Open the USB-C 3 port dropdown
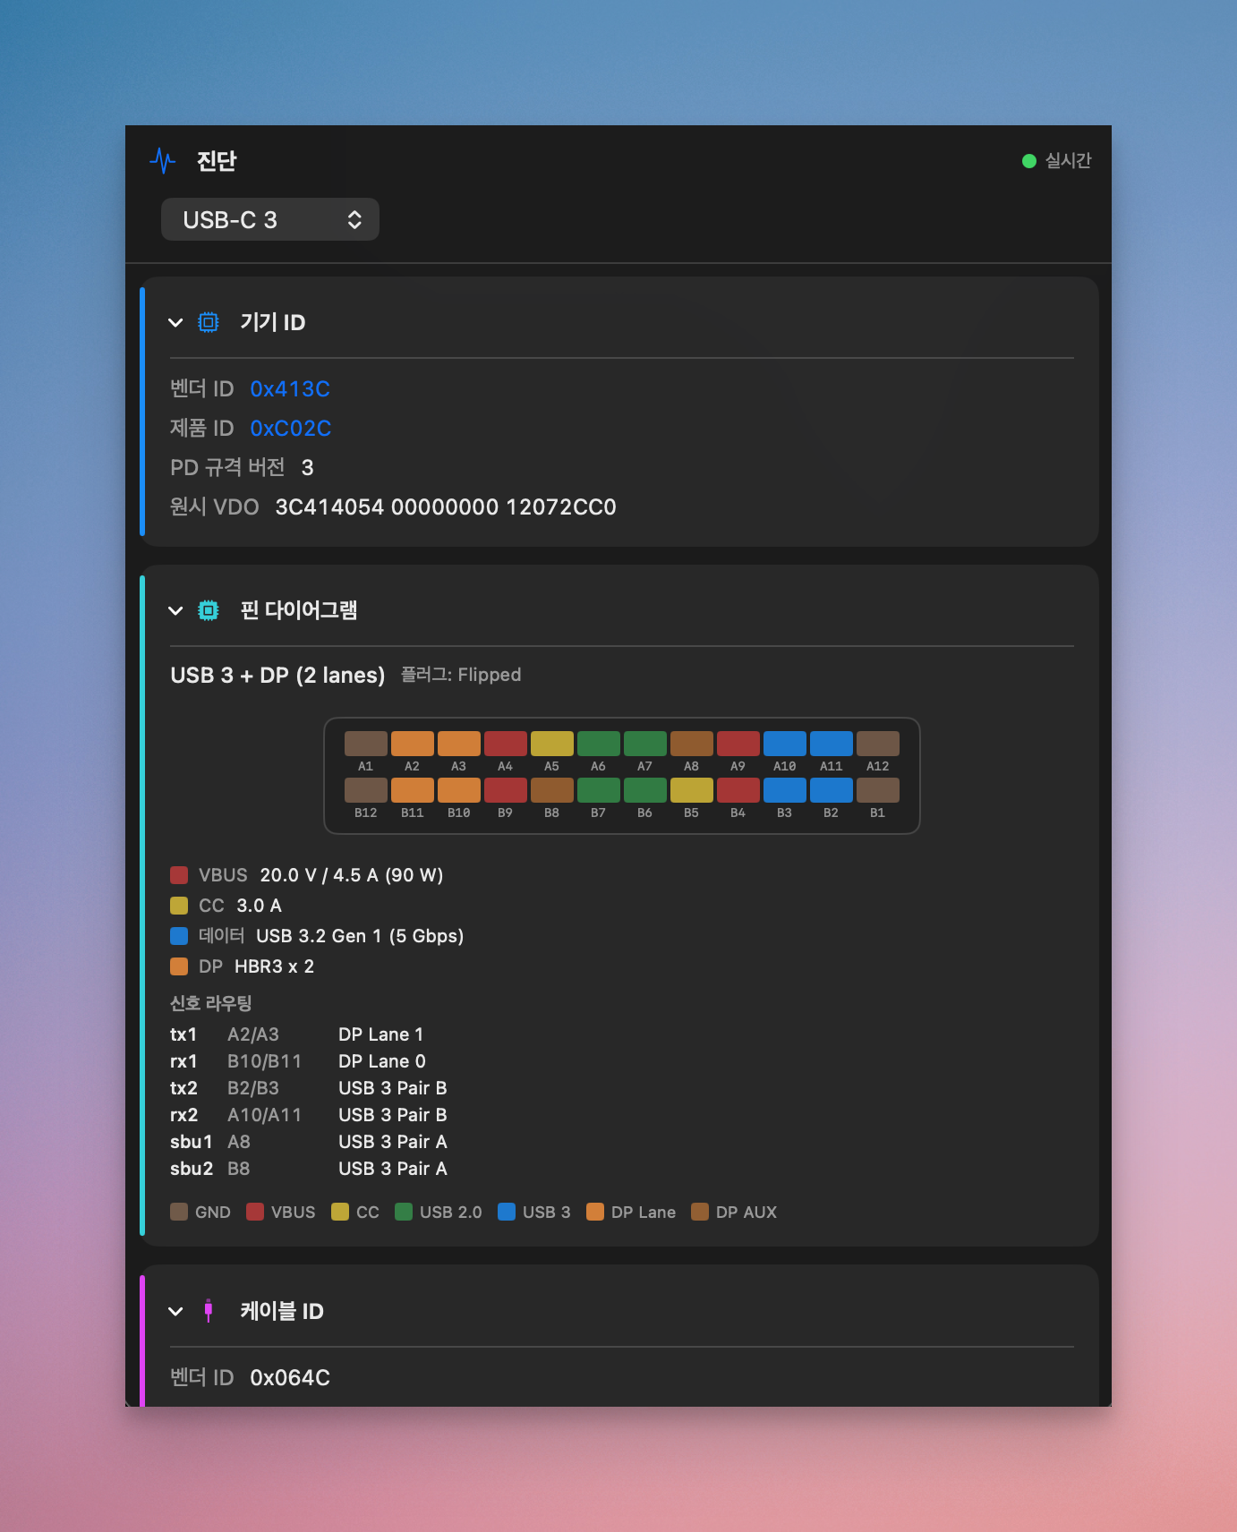Screen dimensions: 1237x1532 [270, 219]
